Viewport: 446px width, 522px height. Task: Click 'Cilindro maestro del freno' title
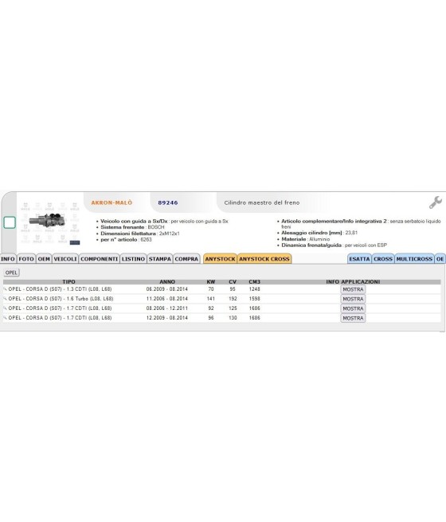(262, 202)
